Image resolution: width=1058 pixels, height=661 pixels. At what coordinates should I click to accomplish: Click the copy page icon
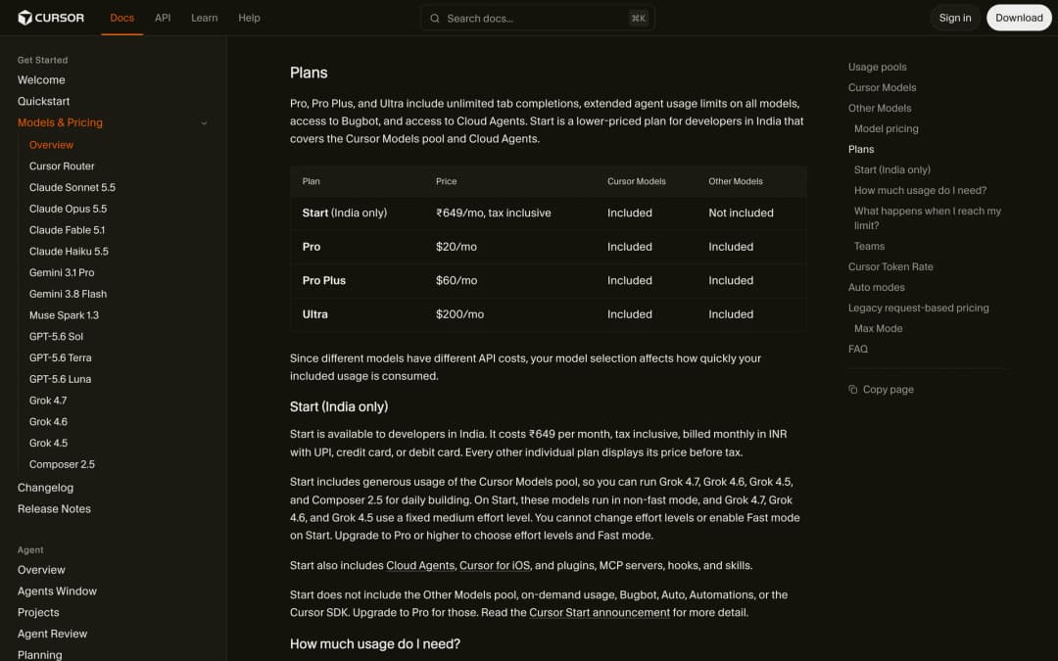[x=853, y=389]
